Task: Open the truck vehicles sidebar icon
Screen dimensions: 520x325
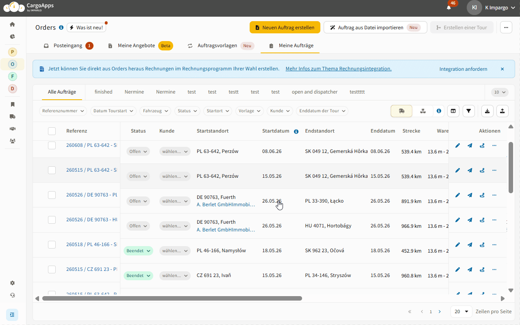Action: pyautogui.click(x=13, y=117)
